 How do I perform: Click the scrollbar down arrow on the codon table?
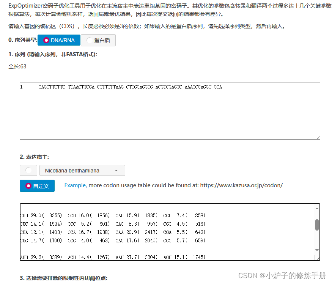pyautogui.click(x=317, y=250)
